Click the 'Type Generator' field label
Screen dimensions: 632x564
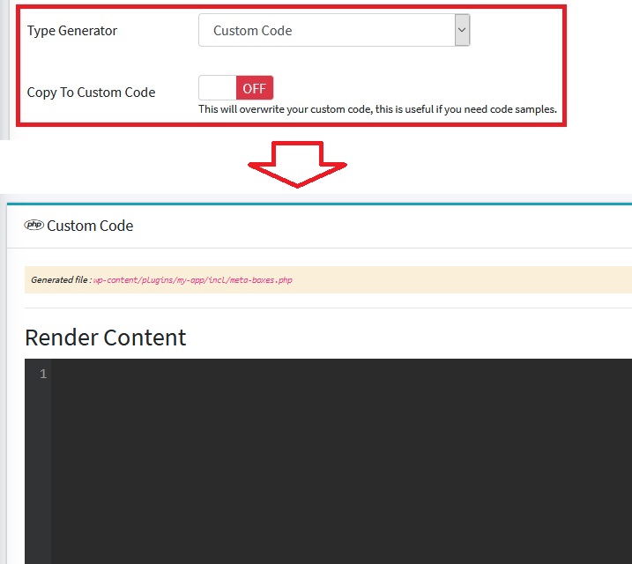72,31
